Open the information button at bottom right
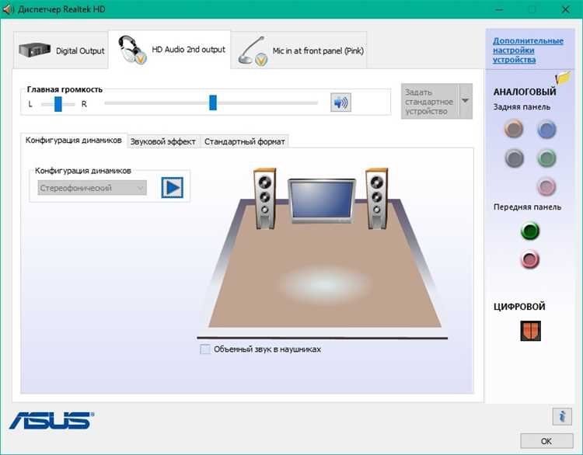The width and height of the screenshot is (583, 455). 561,416
